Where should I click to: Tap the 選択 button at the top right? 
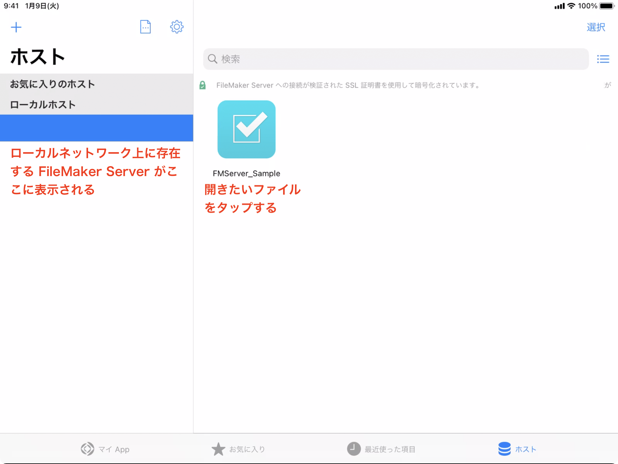pos(595,27)
